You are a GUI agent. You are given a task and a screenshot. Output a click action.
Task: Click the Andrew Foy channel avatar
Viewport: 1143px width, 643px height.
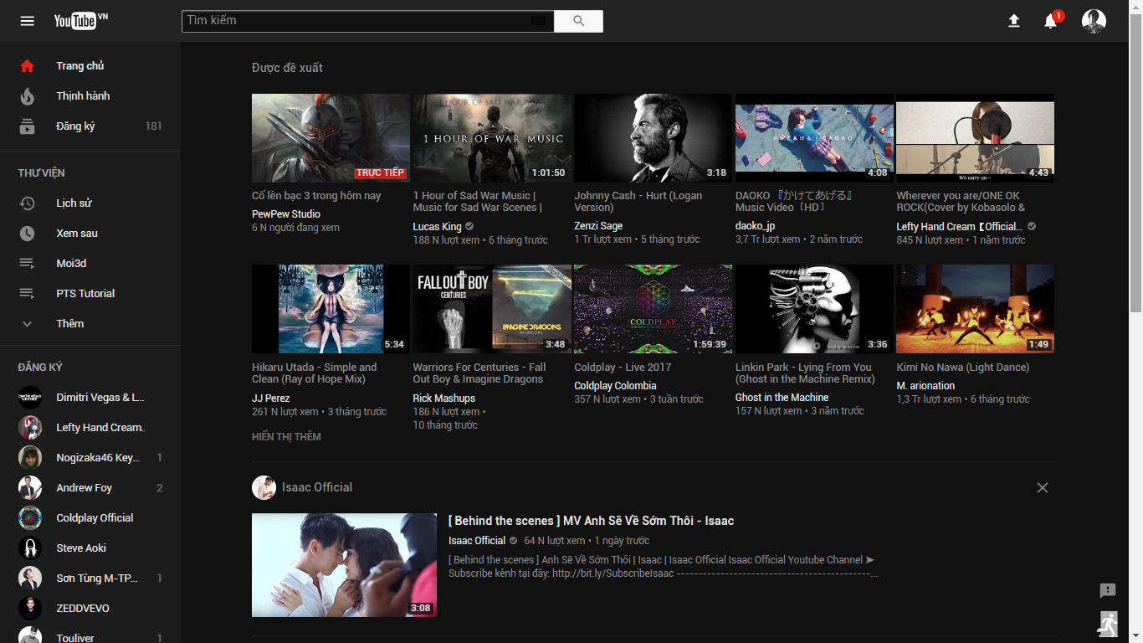coord(30,487)
